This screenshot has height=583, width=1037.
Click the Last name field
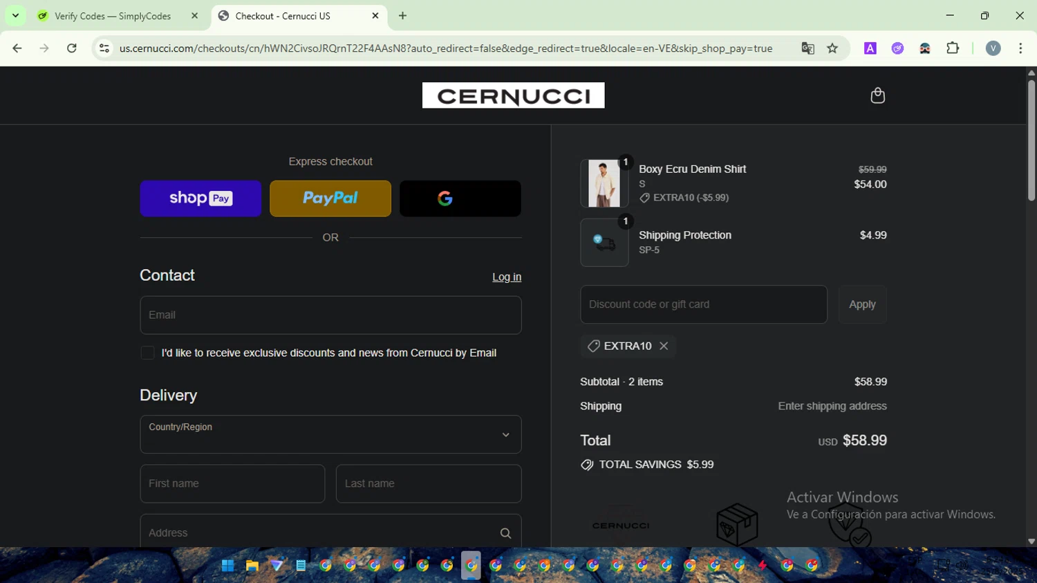[x=429, y=483]
